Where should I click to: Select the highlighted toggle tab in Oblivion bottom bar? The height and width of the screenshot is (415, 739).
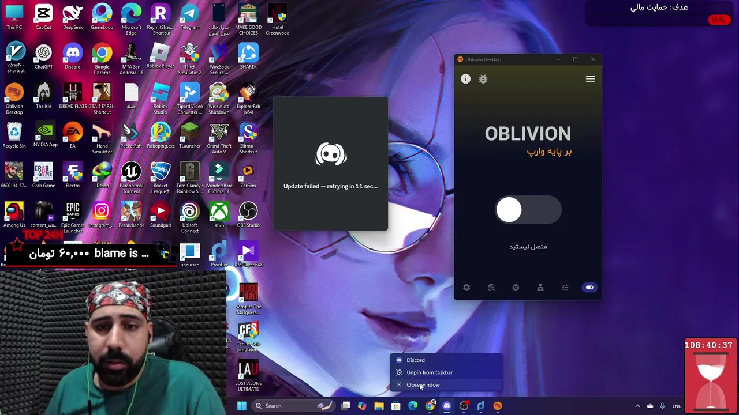click(589, 288)
